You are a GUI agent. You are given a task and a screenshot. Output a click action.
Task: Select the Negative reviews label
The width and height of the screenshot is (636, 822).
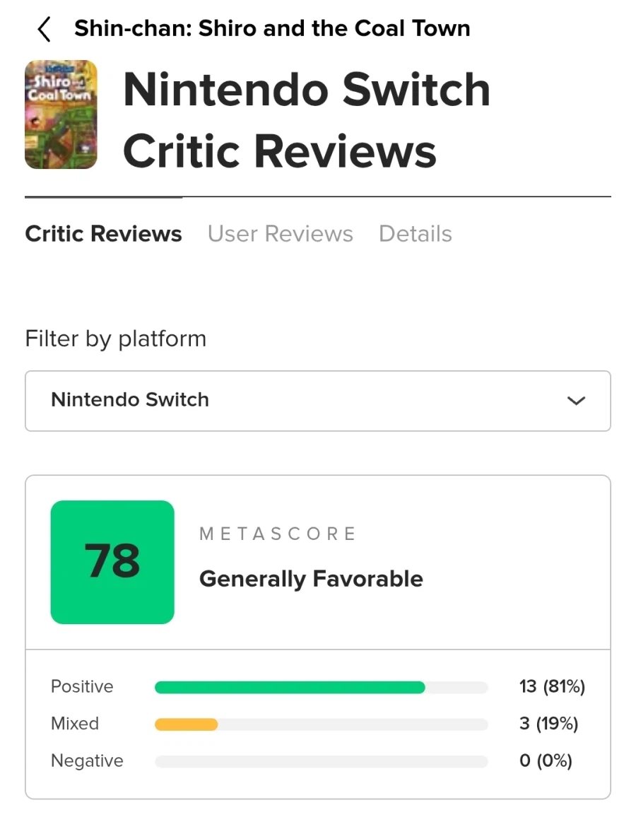(x=87, y=761)
